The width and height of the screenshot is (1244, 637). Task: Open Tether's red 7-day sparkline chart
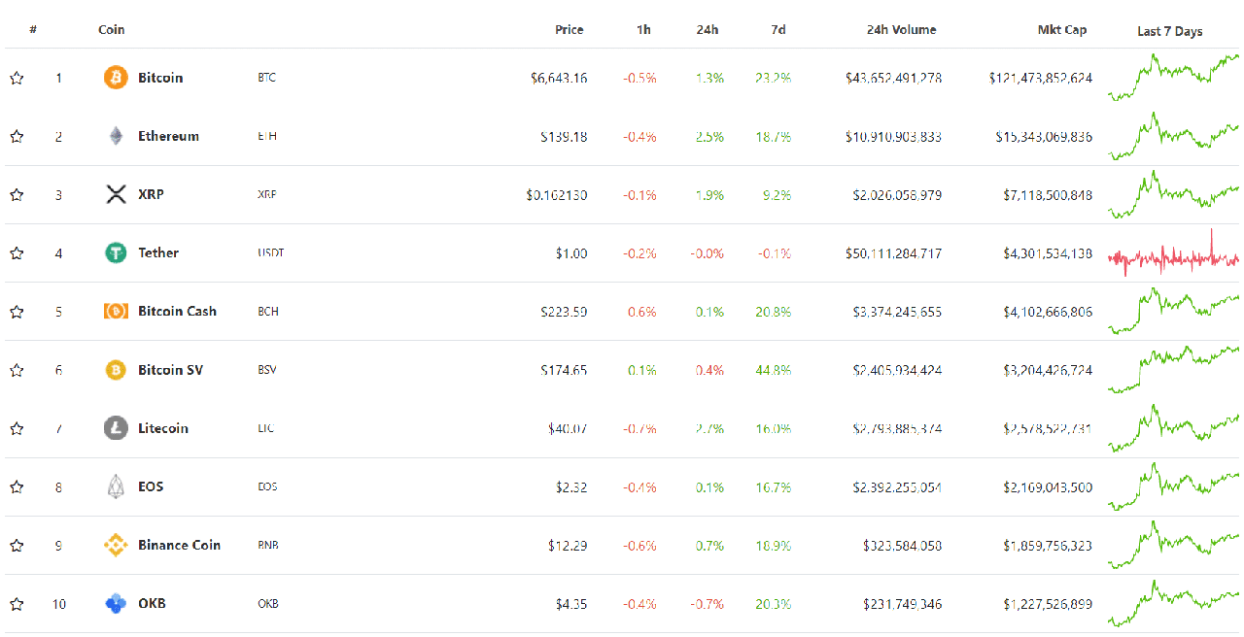click(1173, 253)
